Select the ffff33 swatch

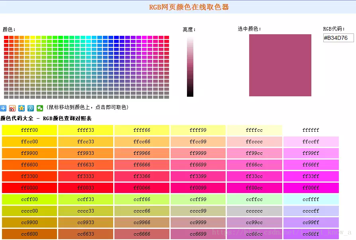86,130
